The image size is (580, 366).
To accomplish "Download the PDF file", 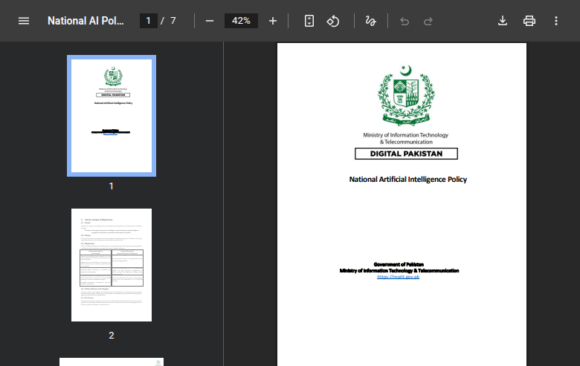I will point(503,21).
